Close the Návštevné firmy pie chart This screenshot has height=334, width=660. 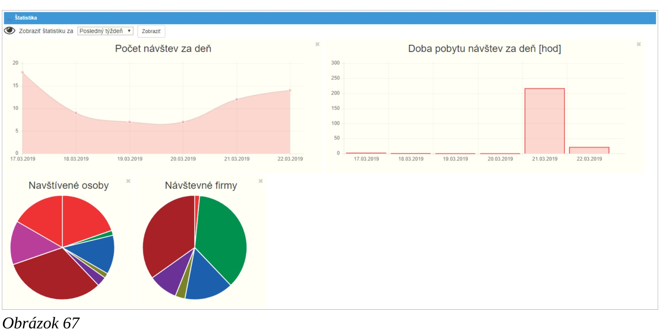pyautogui.click(x=260, y=181)
